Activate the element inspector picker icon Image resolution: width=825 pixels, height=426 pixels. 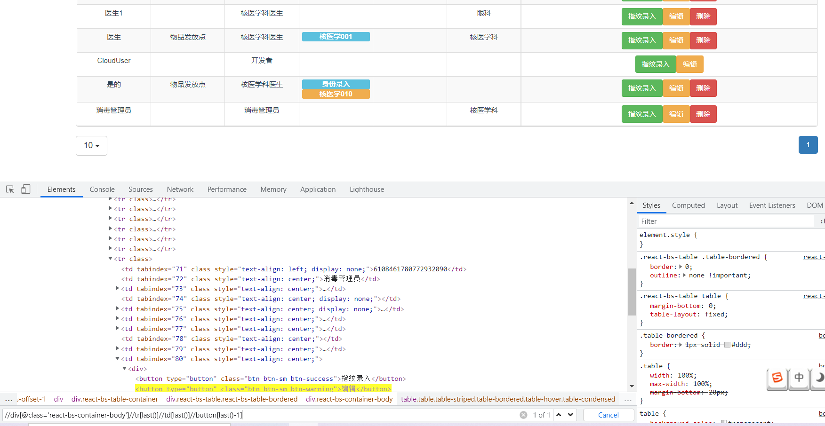[10, 189]
